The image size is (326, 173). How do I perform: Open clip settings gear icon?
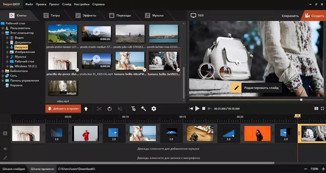pos(154,109)
